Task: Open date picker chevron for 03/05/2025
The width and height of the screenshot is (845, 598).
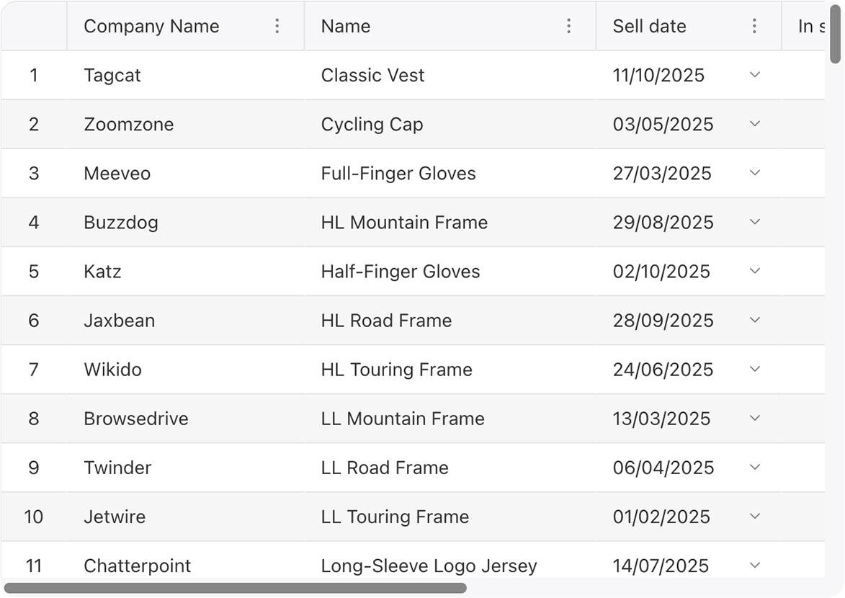Action: tap(755, 123)
